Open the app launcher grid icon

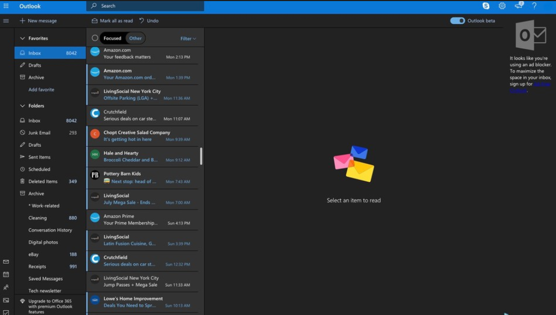(6, 6)
